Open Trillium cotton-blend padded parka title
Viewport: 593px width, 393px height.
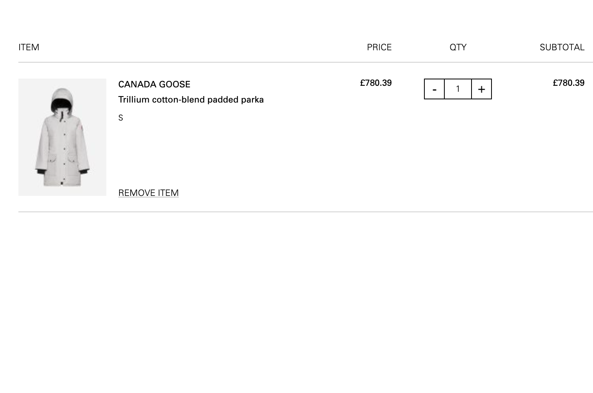[191, 99]
